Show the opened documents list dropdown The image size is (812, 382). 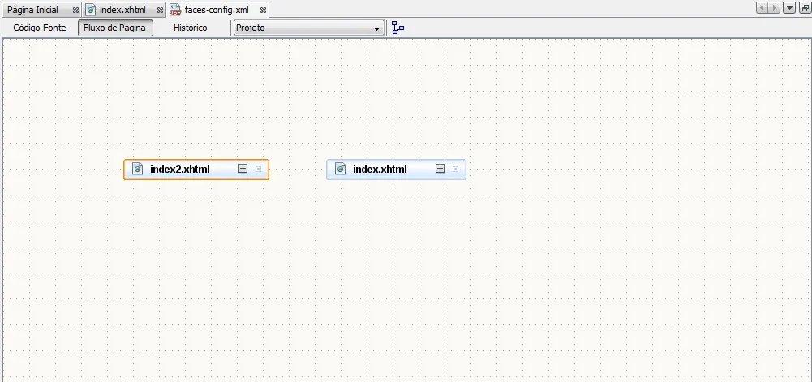click(789, 8)
